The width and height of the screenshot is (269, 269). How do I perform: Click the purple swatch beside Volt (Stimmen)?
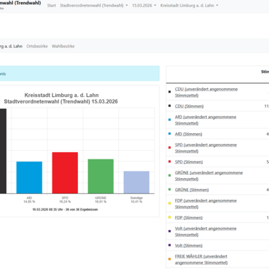pos(169,245)
